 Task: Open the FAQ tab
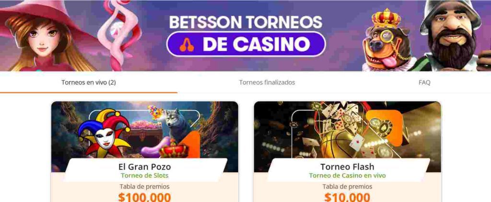[424, 82]
